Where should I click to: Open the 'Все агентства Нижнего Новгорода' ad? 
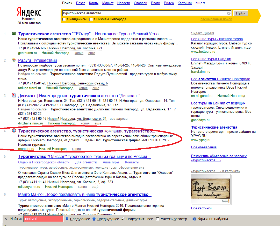pos(221,79)
